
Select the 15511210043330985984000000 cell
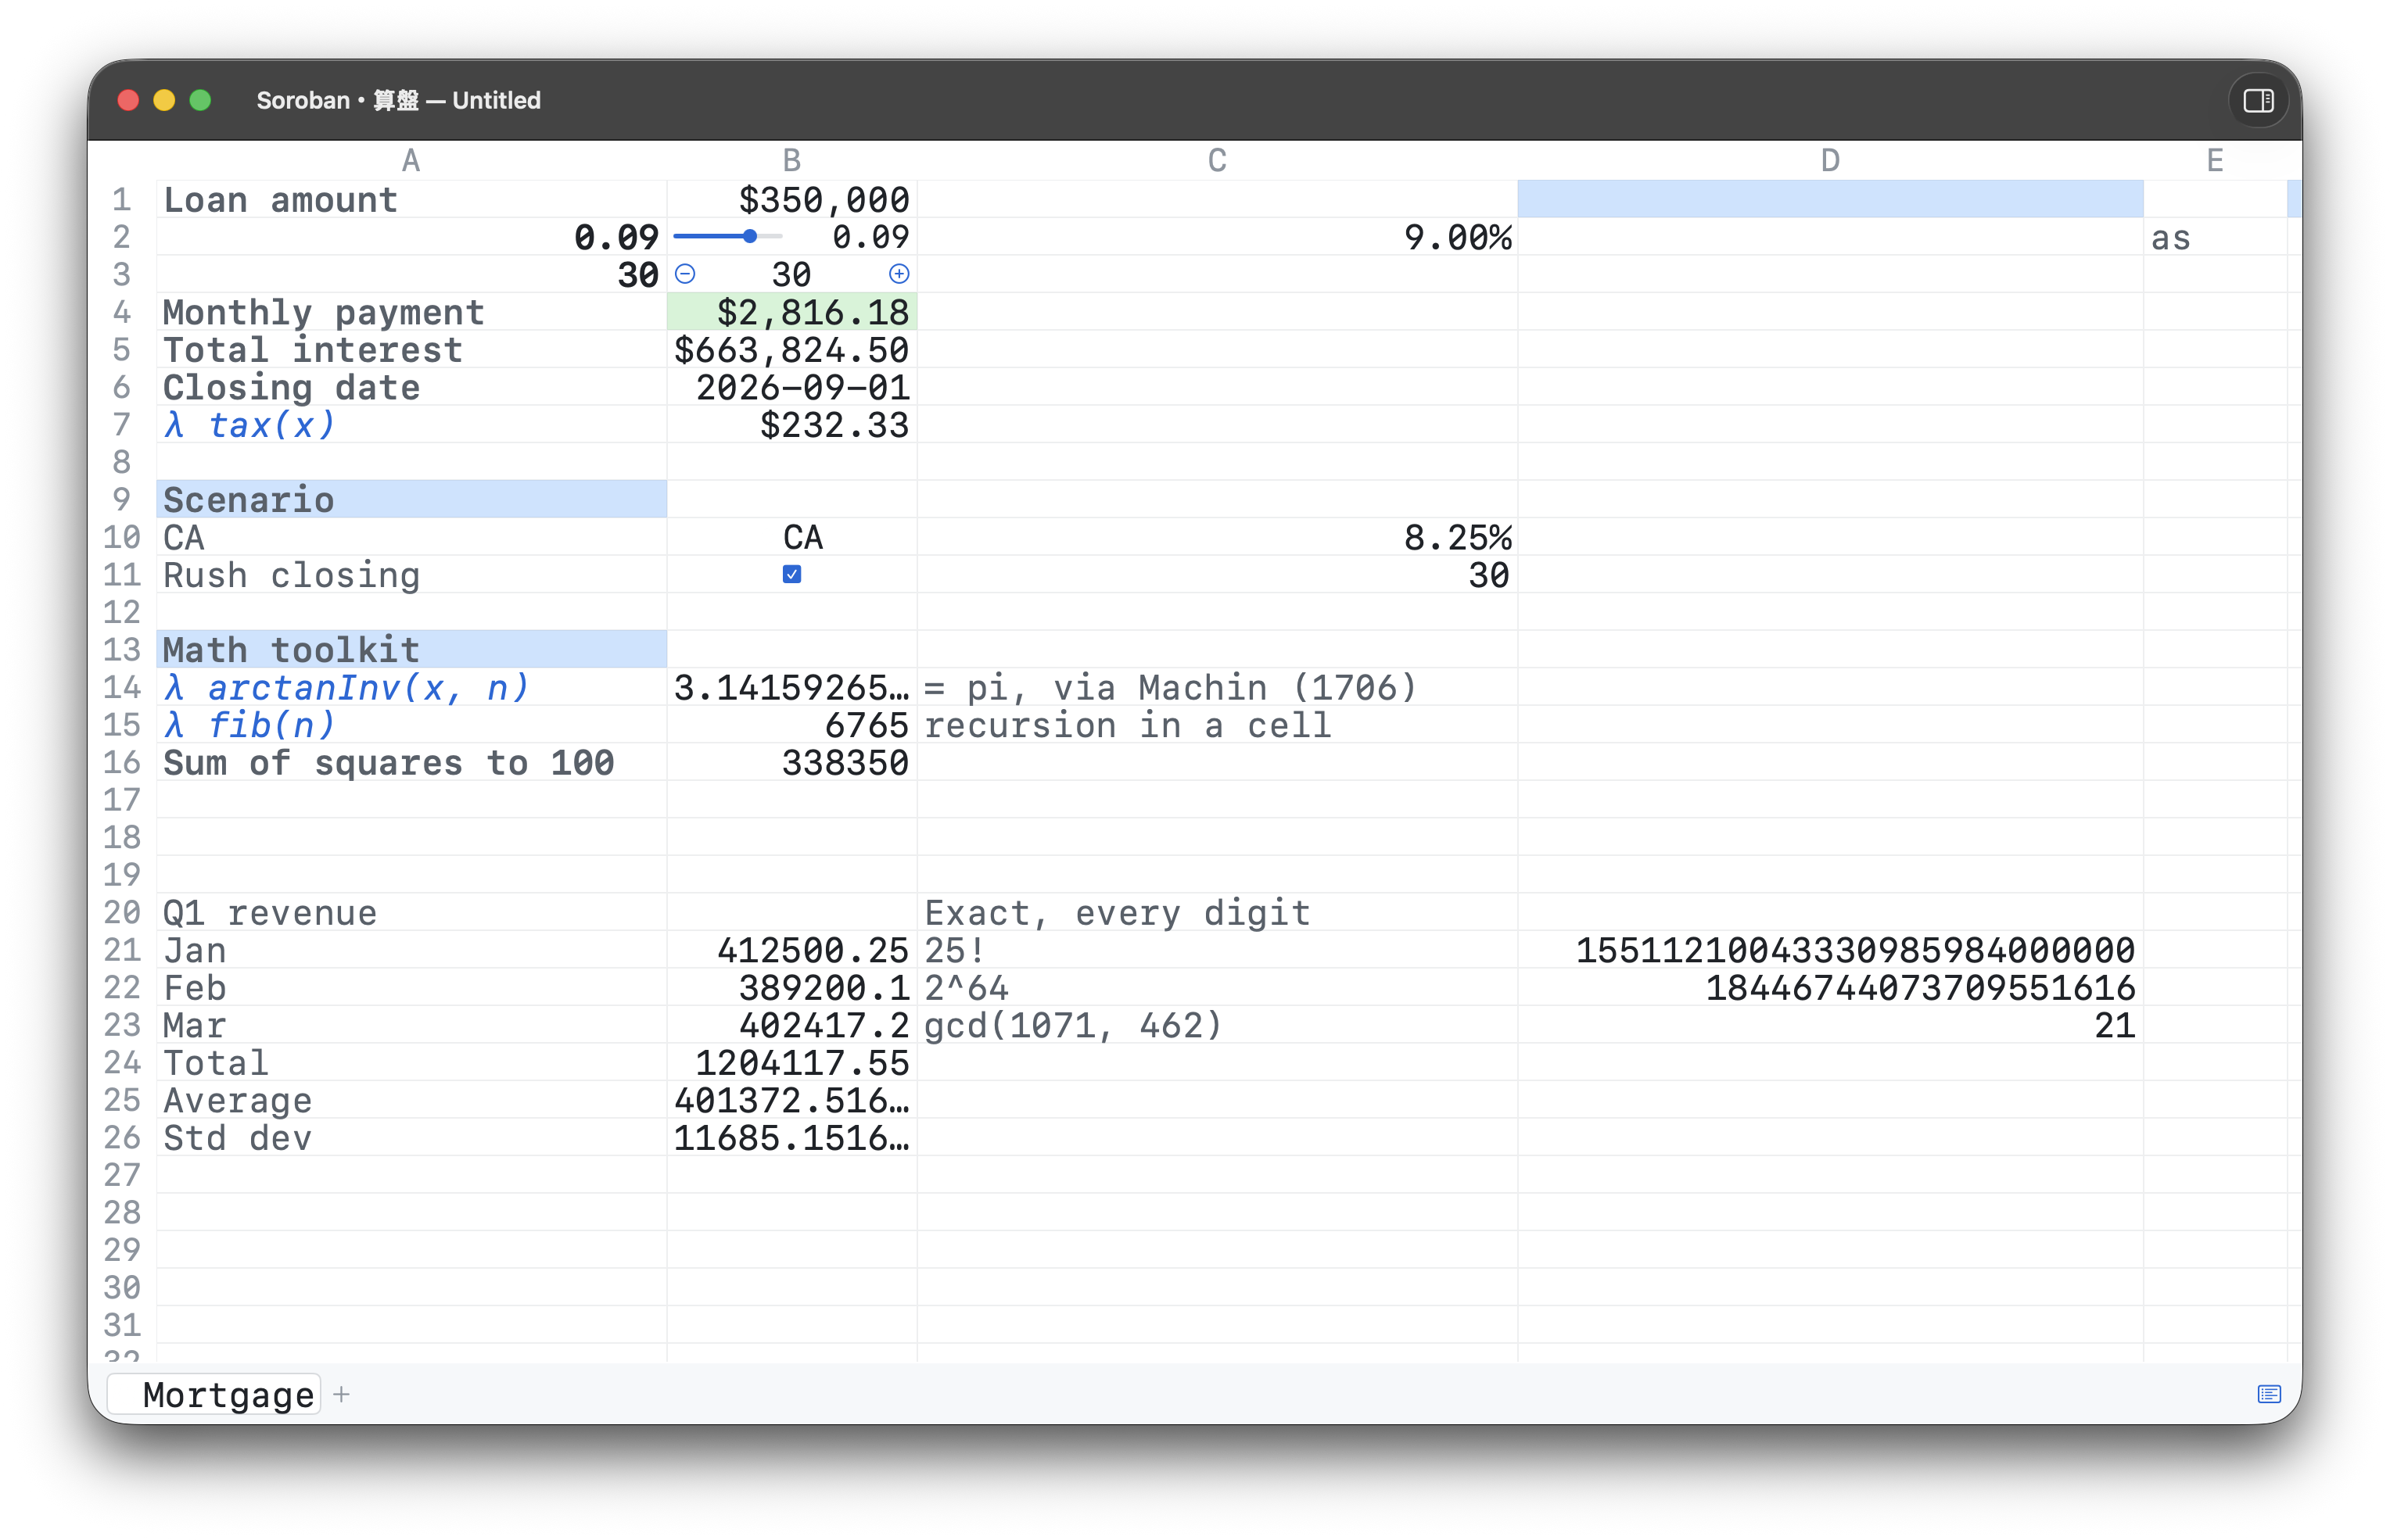tap(1830, 949)
